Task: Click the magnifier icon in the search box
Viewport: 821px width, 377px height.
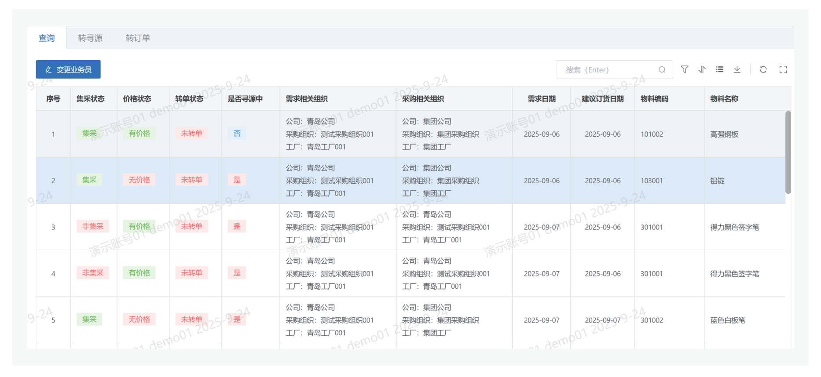Action: [662, 70]
